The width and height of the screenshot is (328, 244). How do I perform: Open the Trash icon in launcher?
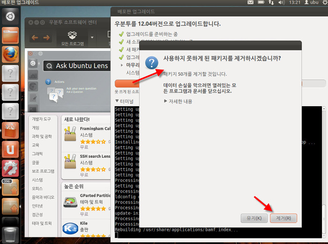10,233
